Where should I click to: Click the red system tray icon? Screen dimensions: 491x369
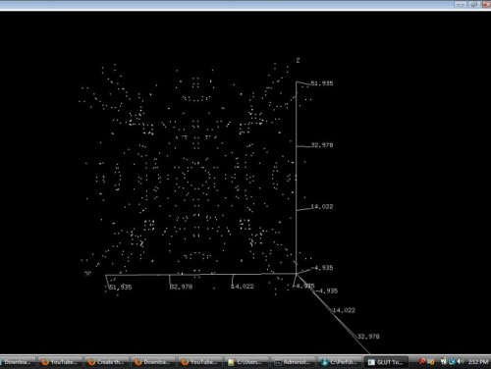422,361
